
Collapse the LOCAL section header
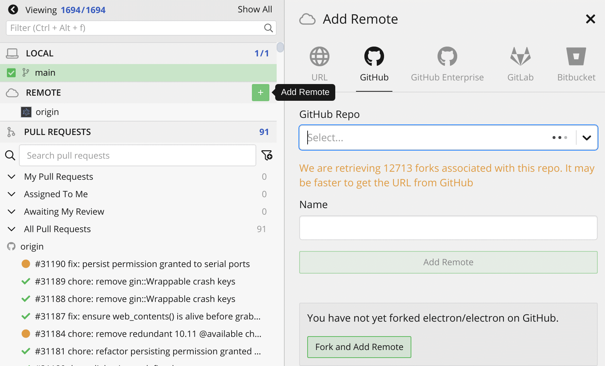tap(138, 53)
